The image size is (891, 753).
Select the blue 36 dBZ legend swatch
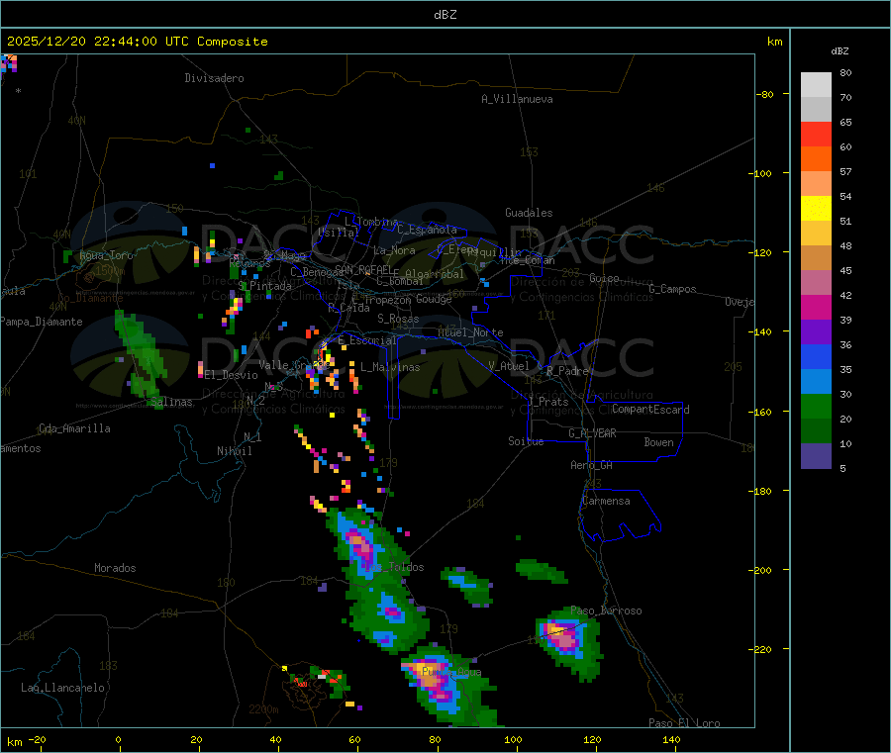pyautogui.click(x=816, y=357)
